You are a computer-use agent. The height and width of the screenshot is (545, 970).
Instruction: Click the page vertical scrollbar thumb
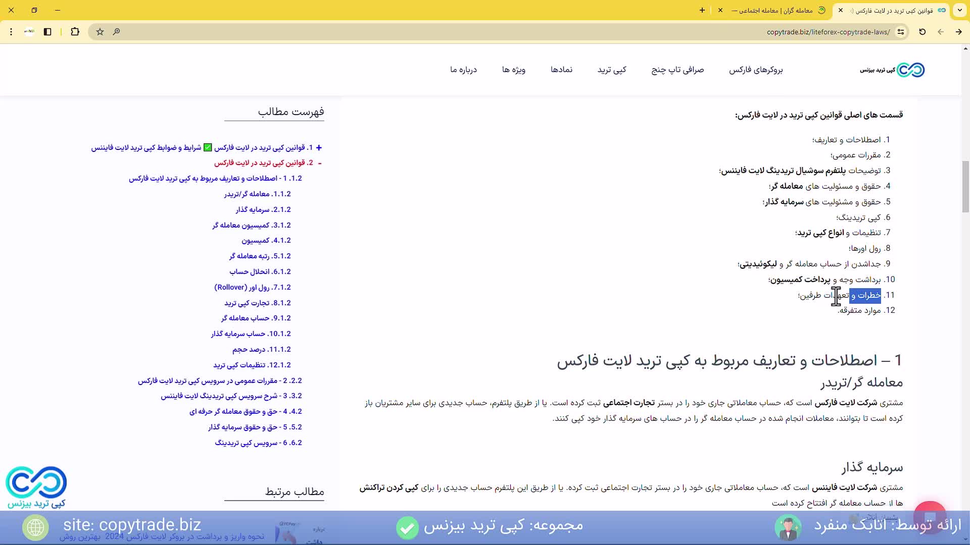point(965,187)
